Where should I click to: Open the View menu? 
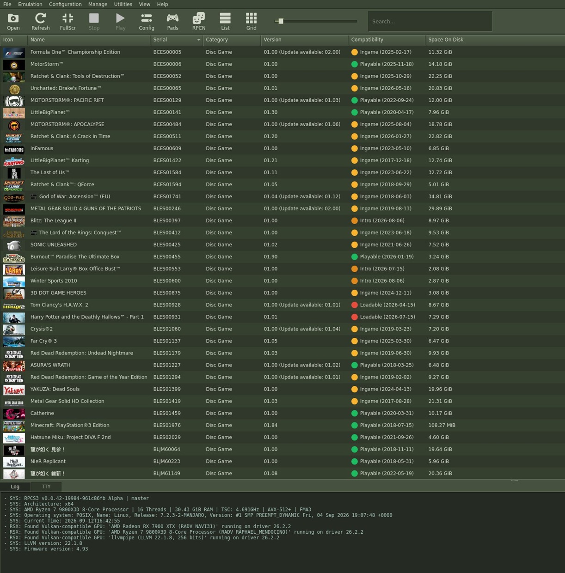click(x=145, y=4)
